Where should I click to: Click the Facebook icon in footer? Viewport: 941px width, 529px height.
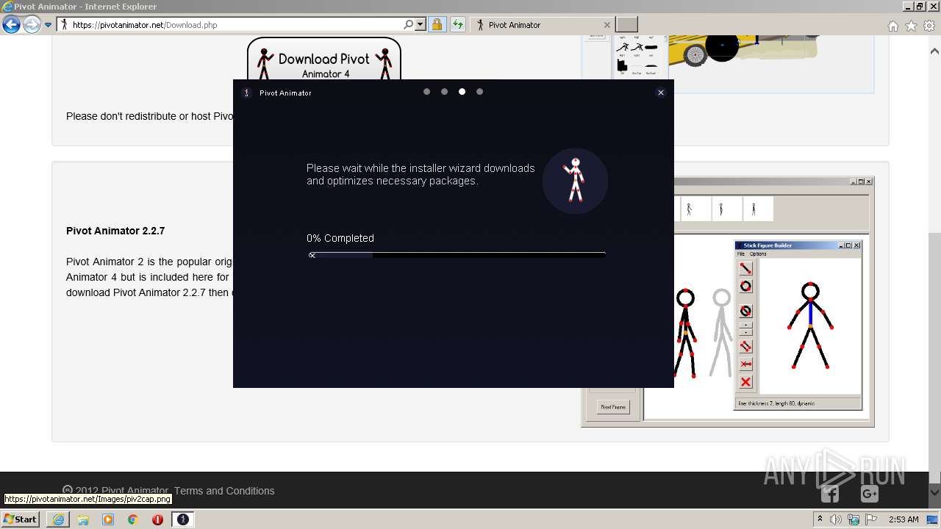click(x=830, y=494)
